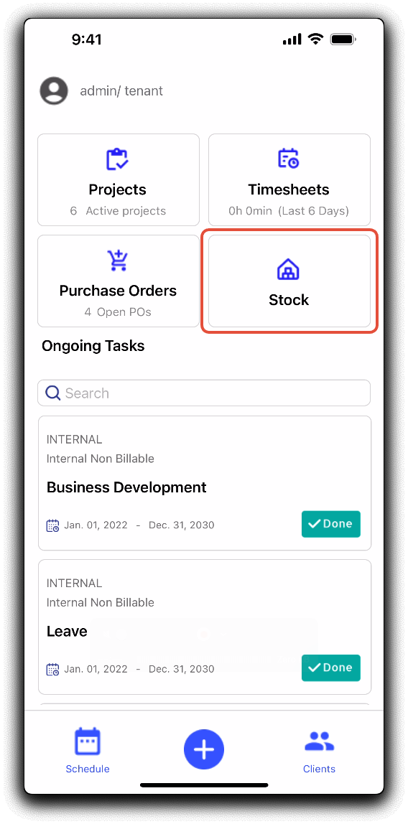Tap Done on Business Development task
The image size is (408, 824).
click(x=330, y=524)
